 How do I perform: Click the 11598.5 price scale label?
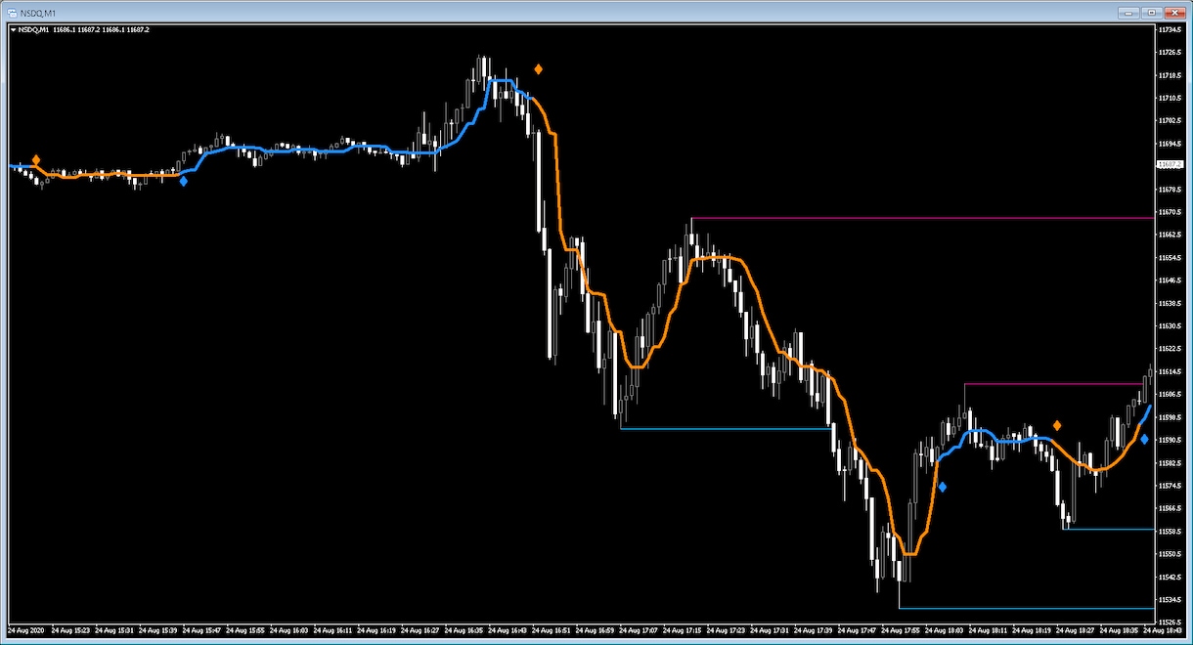click(x=1170, y=417)
